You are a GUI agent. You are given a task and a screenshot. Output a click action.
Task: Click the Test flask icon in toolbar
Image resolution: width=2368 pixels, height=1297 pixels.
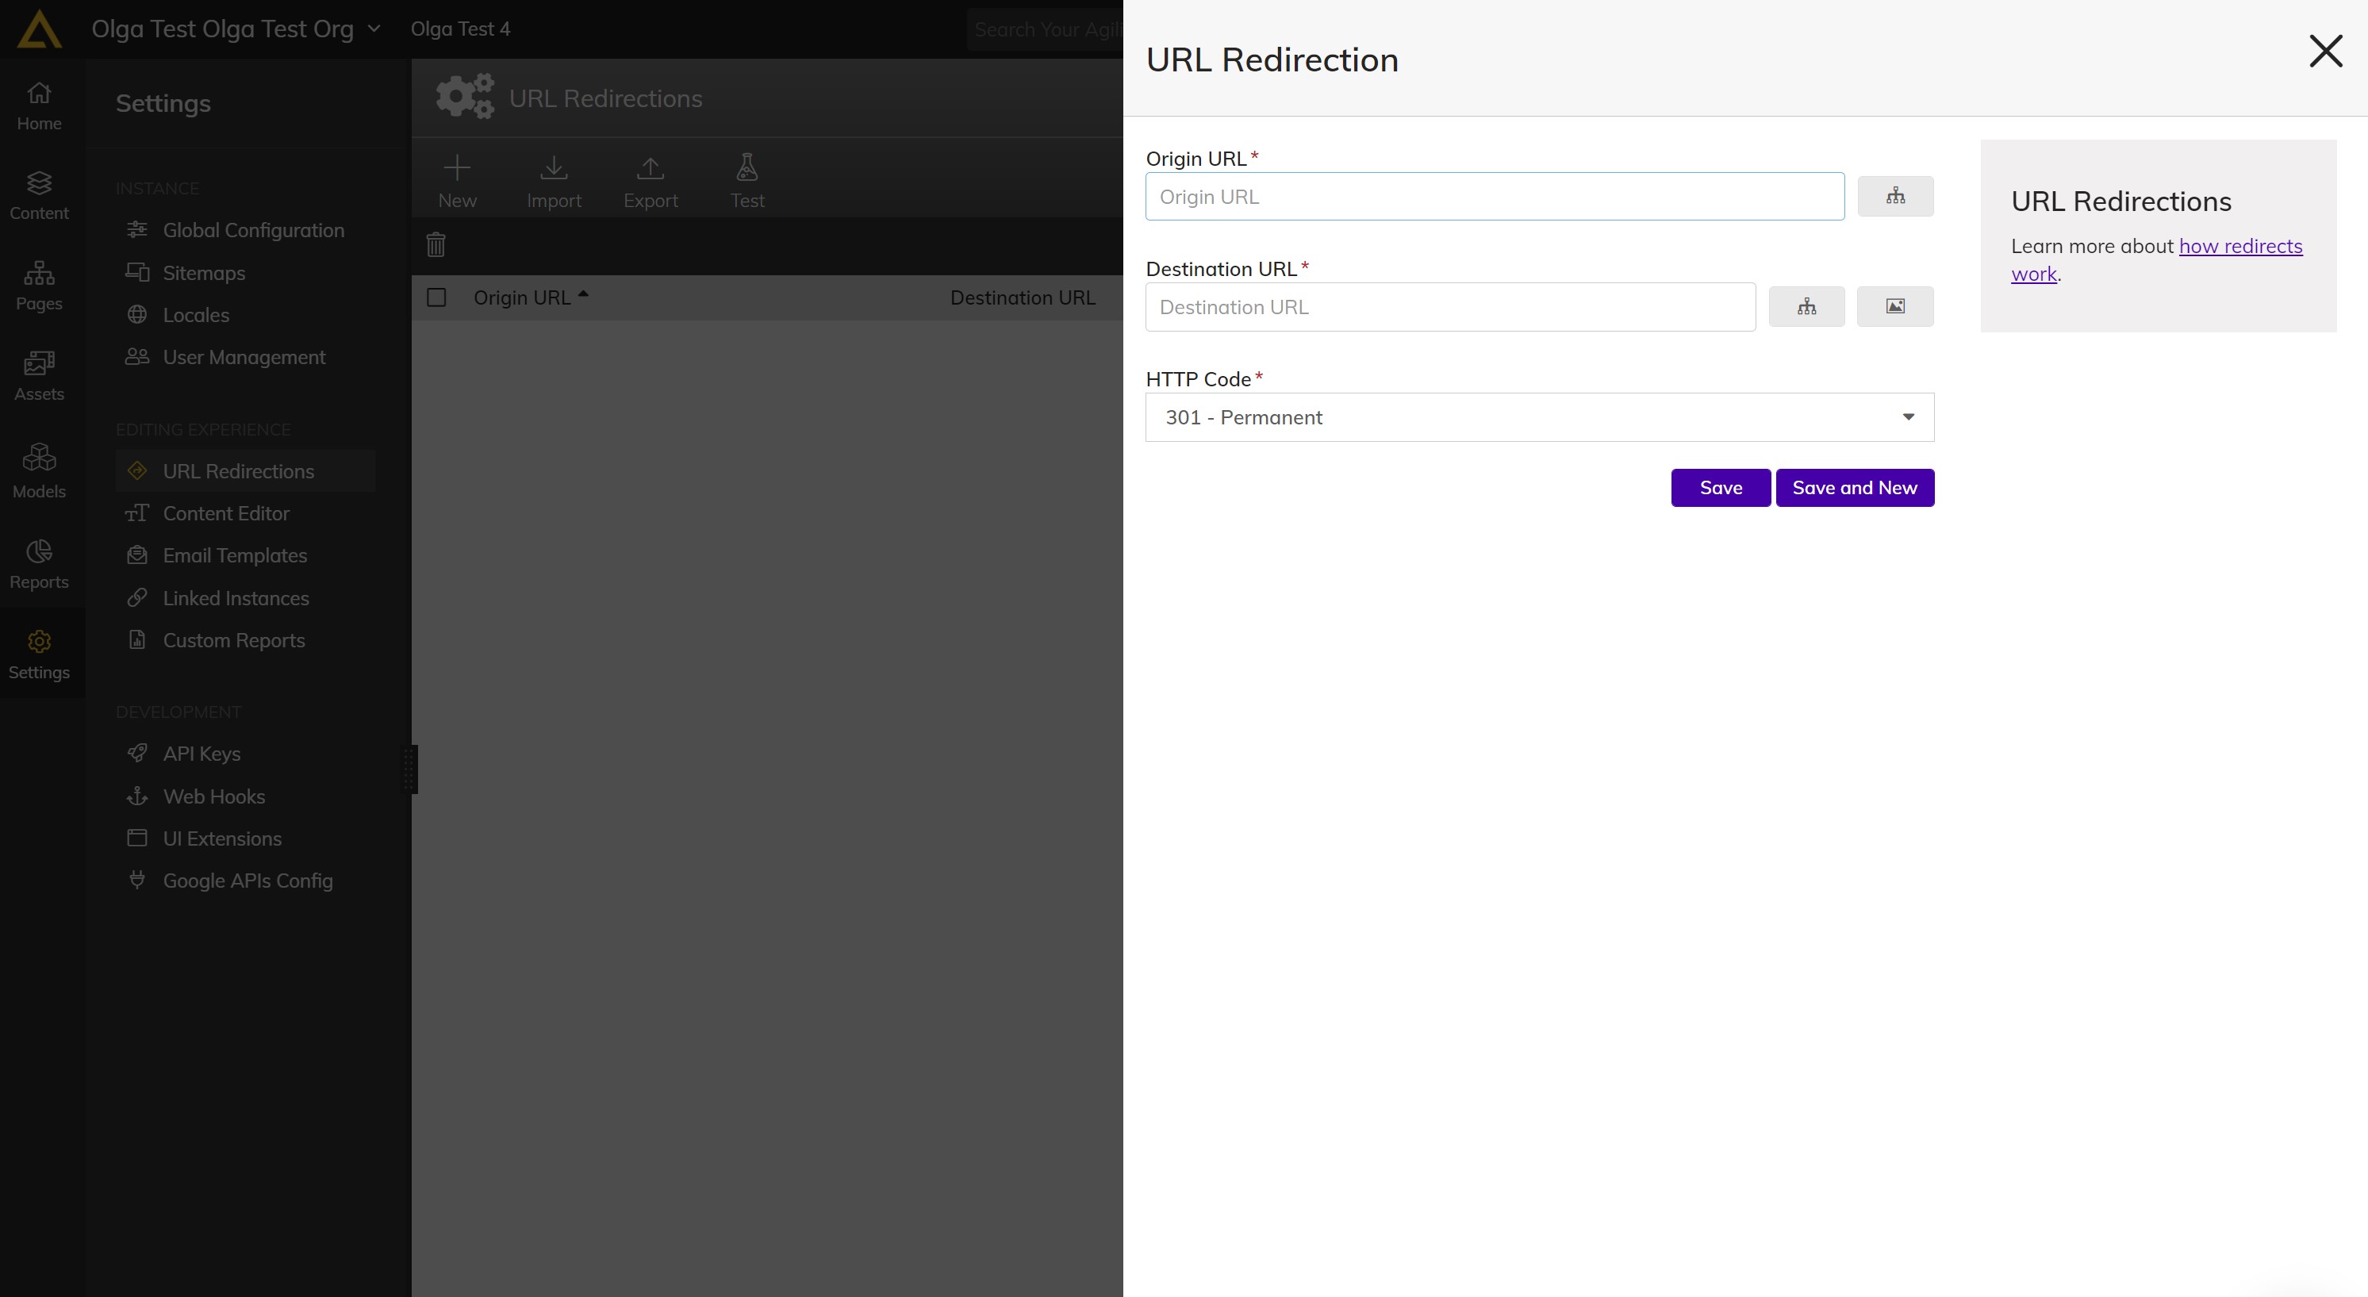pyautogui.click(x=746, y=180)
